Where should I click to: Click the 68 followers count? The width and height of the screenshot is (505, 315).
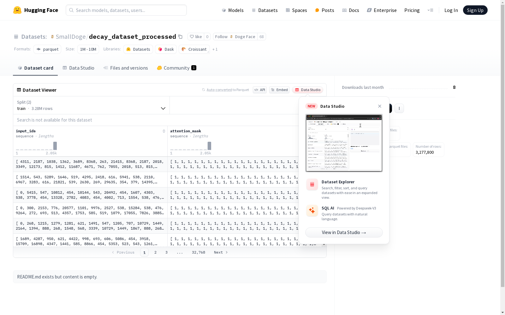tap(262, 37)
